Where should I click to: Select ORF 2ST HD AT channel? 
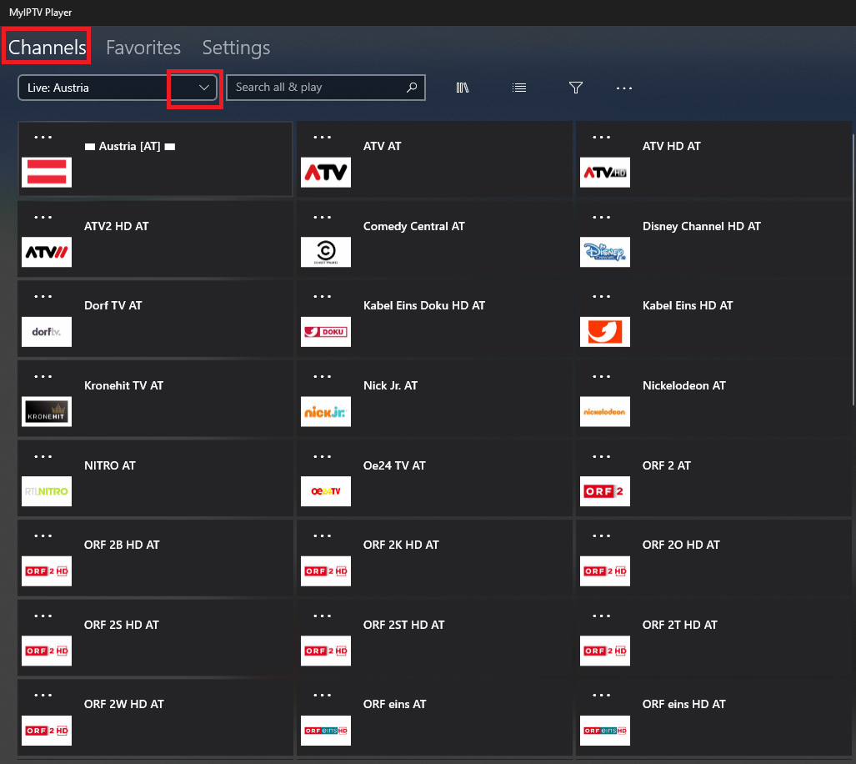click(434, 637)
